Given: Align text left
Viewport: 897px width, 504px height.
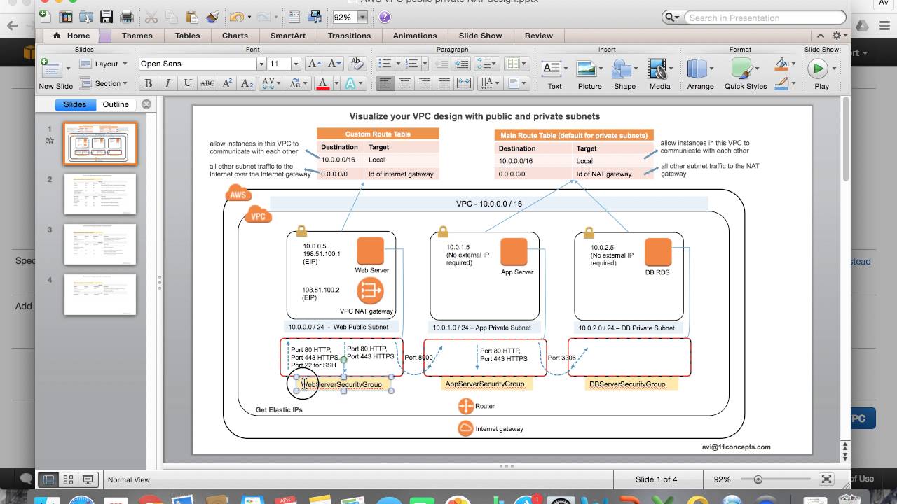Looking at the screenshot, I should (x=385, y=83).
